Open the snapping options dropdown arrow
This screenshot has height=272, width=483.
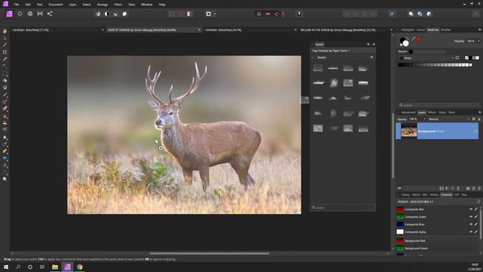[x=283, y=14]
